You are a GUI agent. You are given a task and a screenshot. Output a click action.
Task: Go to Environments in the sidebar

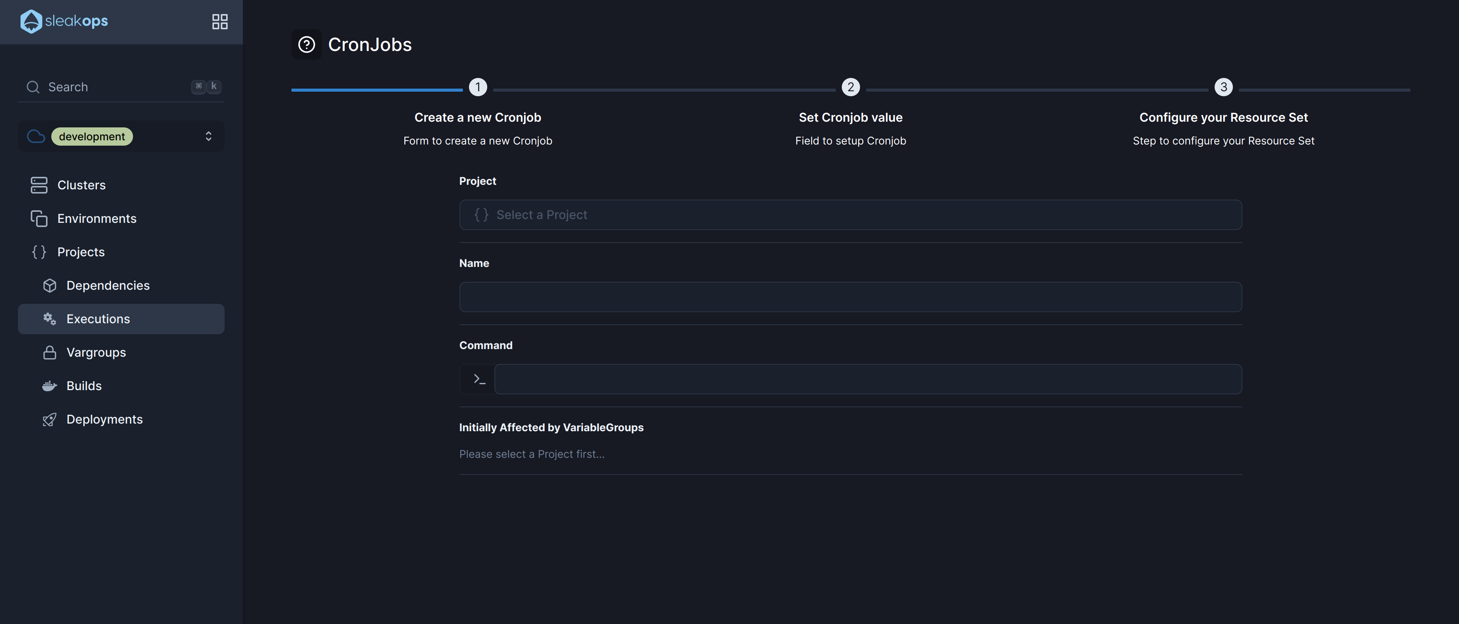(x=121, y=219)
